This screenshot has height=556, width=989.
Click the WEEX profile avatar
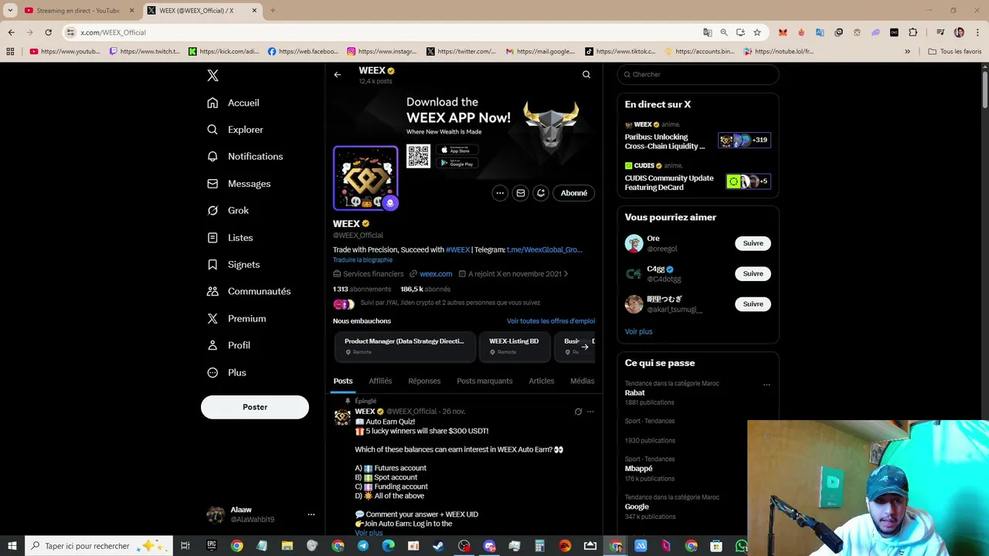pos(365,178)
